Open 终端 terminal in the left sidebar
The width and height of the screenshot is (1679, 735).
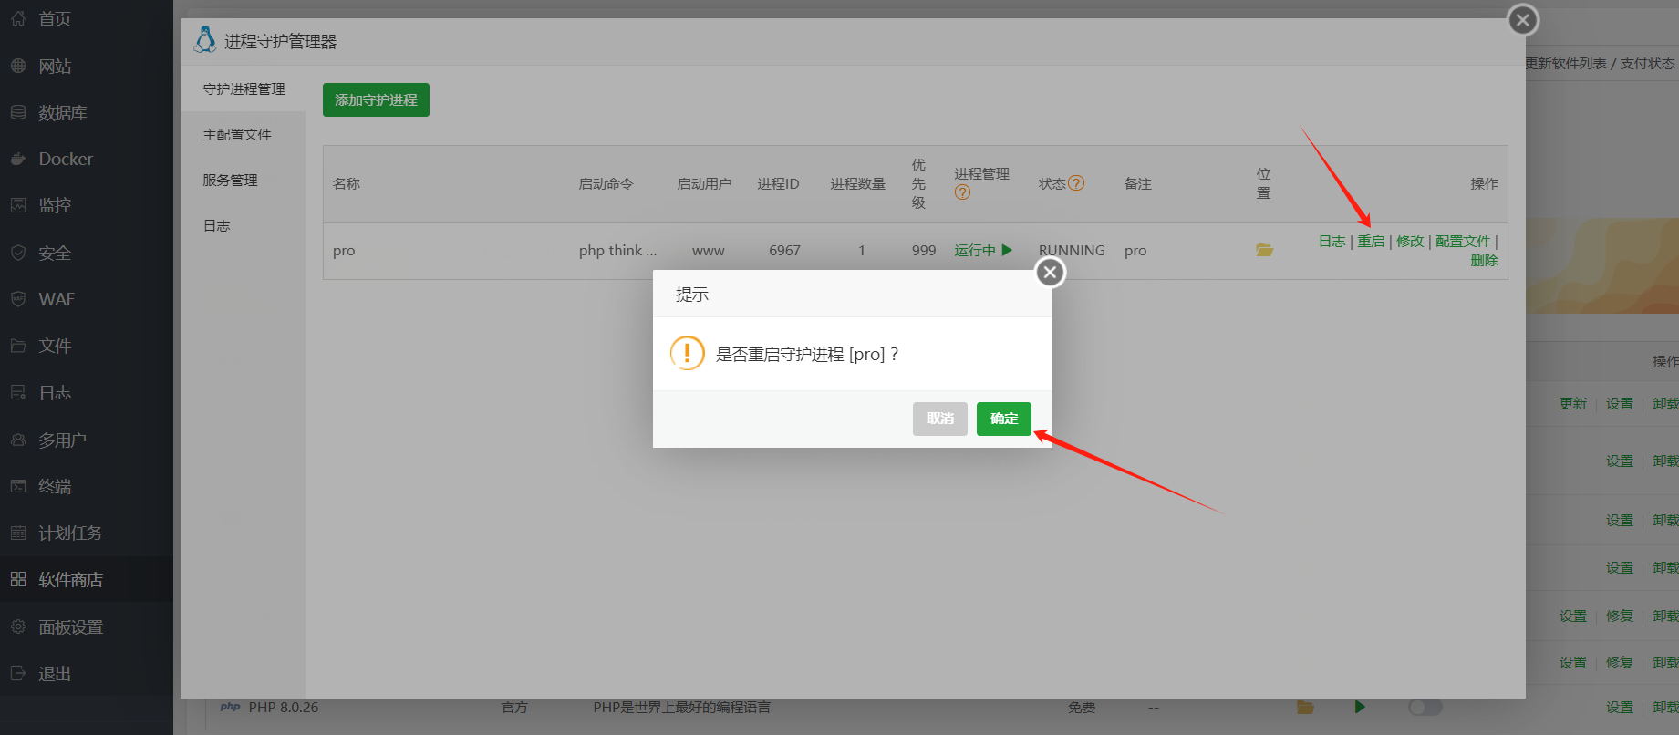pyautogui.click(x=55, y=486)
